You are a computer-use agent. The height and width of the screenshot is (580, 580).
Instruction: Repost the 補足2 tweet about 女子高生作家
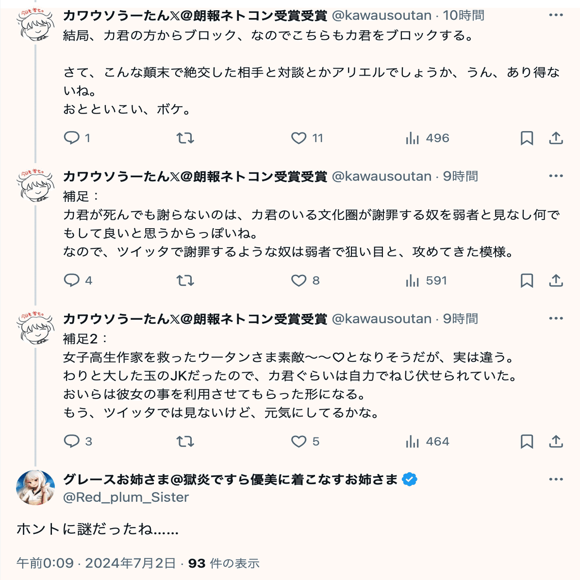[185, 442]
